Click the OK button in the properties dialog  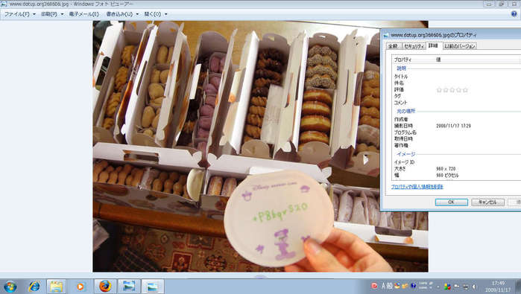(x=451, y=202)
